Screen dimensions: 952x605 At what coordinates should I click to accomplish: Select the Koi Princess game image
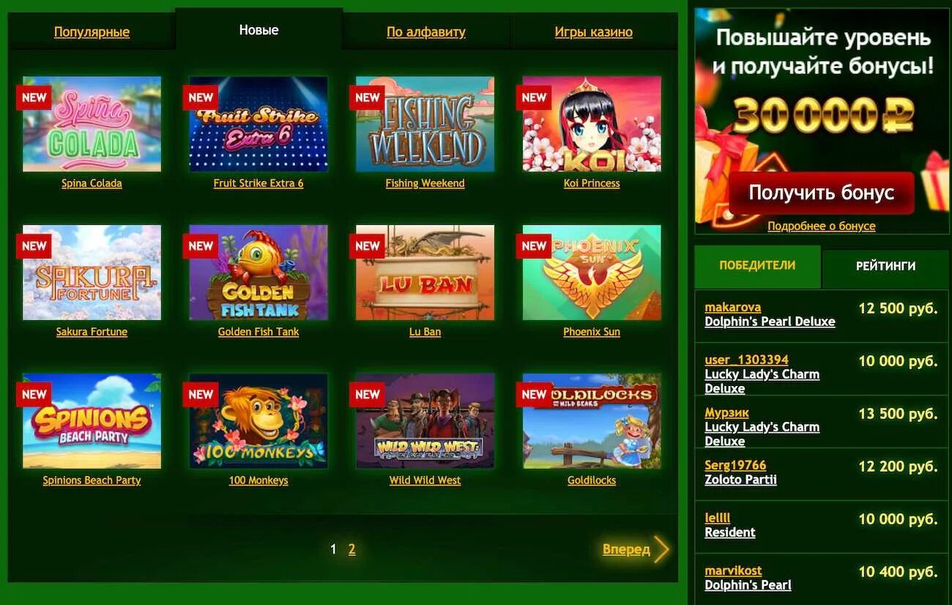[592, 124]
